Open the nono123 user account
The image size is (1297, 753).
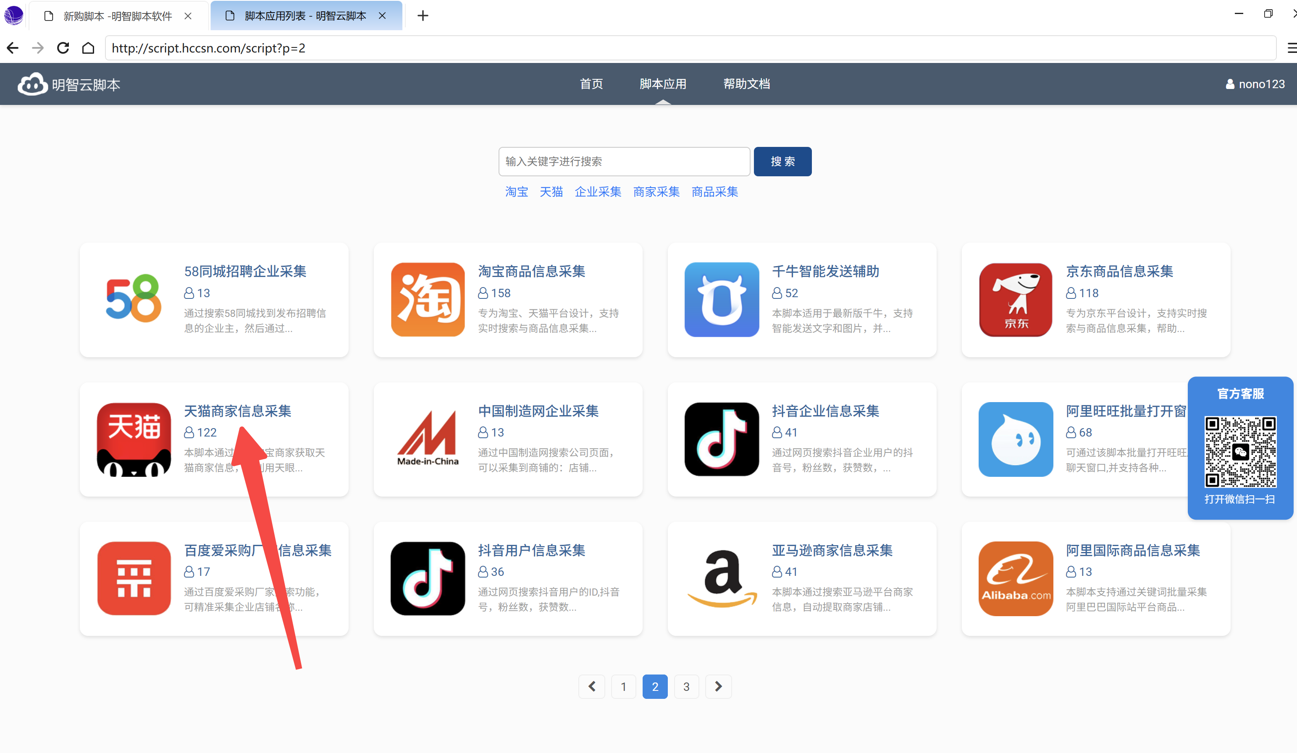click(x=1255, y=84)
